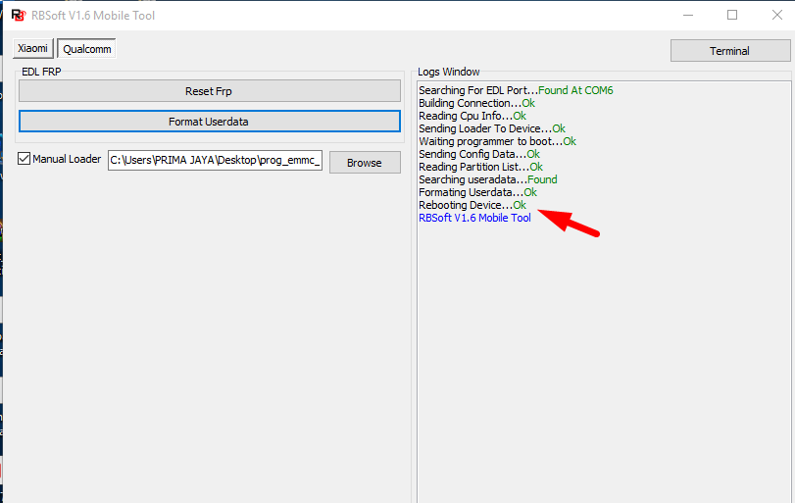Click the 'Rebooting Device...Ok' log line
This screenshot has width=795, height=503.
tap(472, 205)
